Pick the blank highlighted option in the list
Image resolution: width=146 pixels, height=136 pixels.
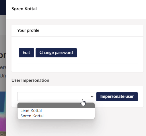tap(56, 105)
